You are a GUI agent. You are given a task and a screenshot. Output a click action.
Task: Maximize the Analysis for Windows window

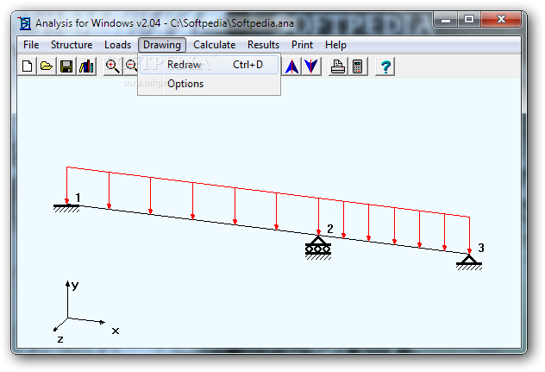click(469, 20)
